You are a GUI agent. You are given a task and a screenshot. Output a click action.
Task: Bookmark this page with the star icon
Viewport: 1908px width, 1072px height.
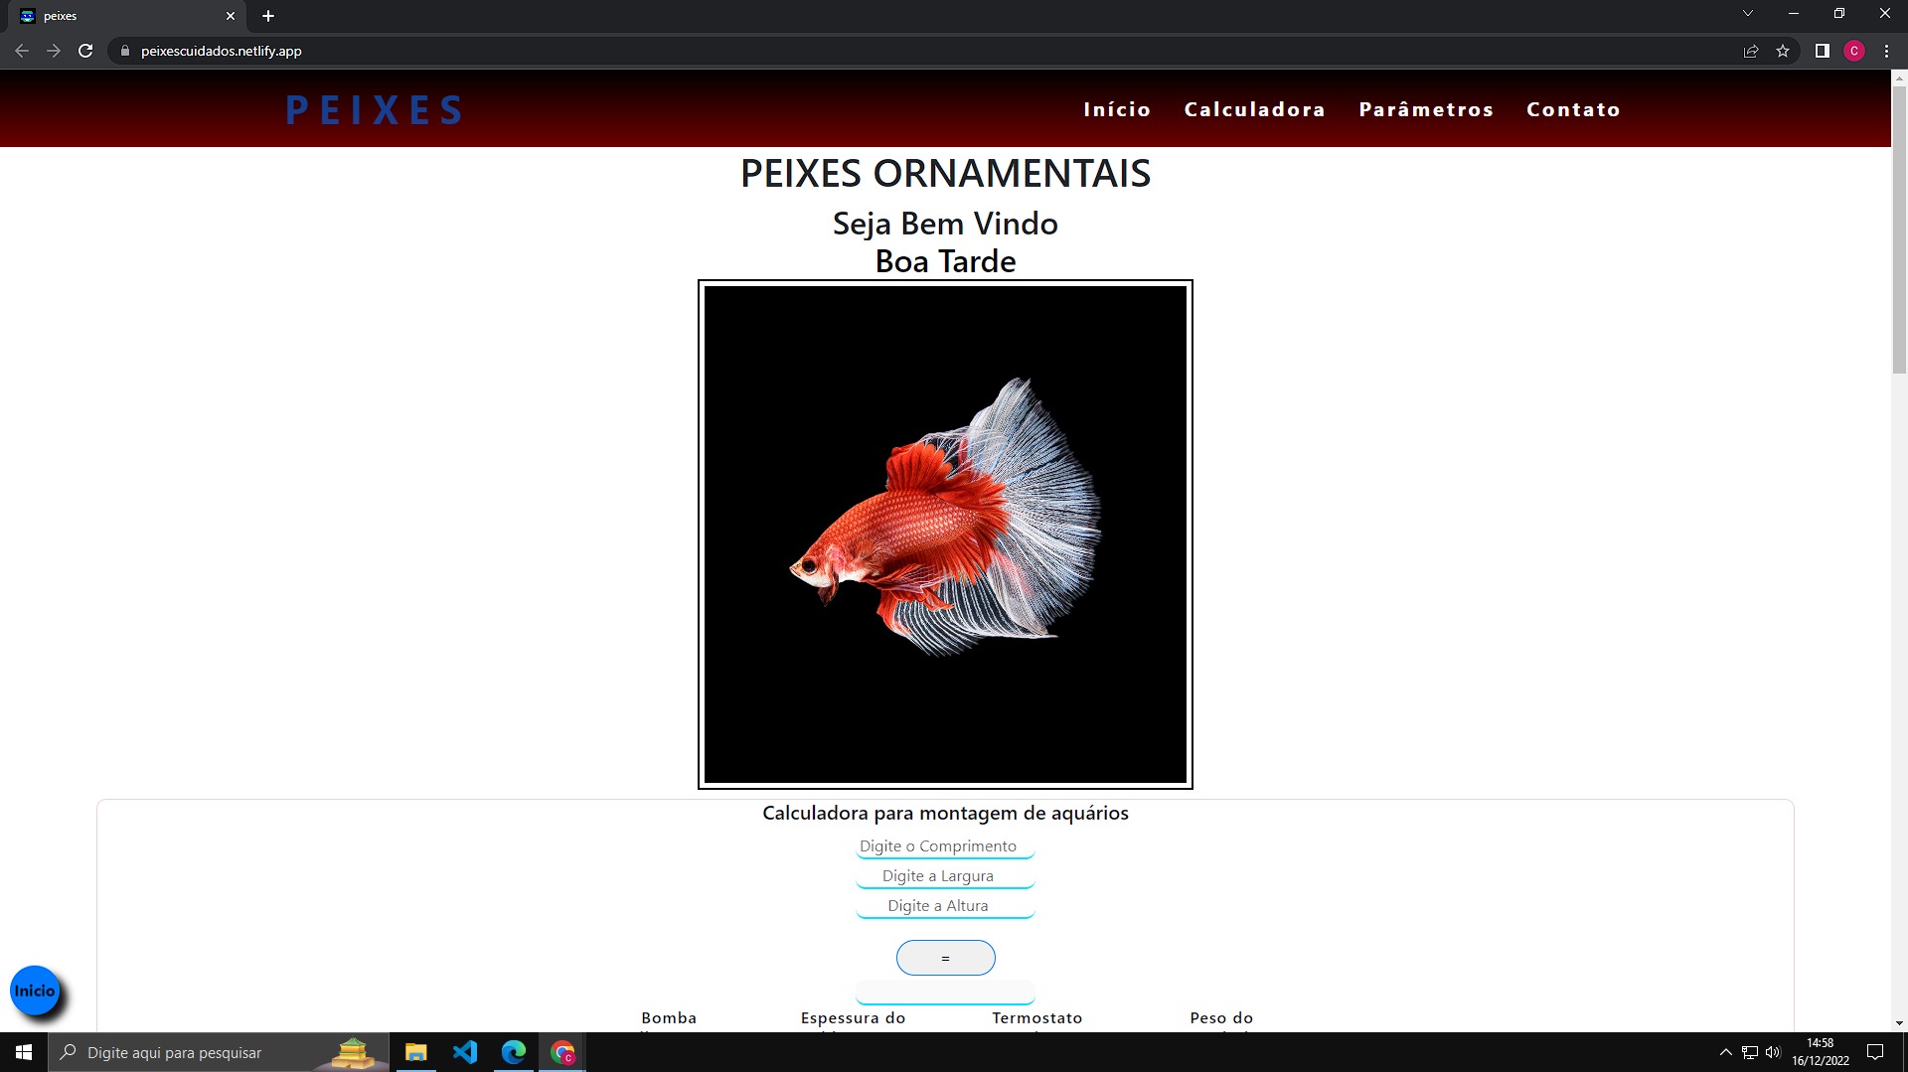(x=1783, y=51)
